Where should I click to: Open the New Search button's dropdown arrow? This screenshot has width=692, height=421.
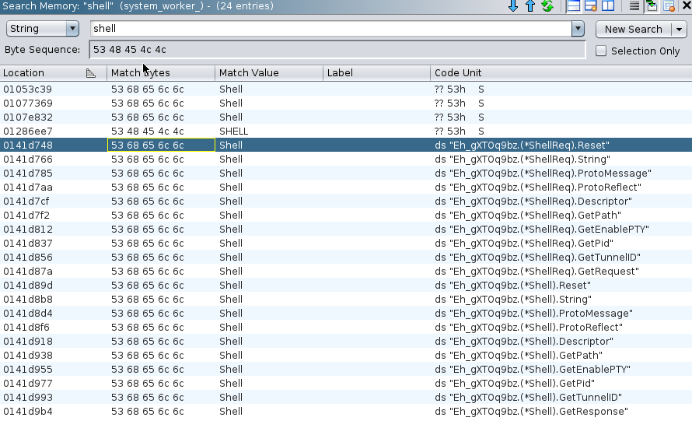coord(679,29)
